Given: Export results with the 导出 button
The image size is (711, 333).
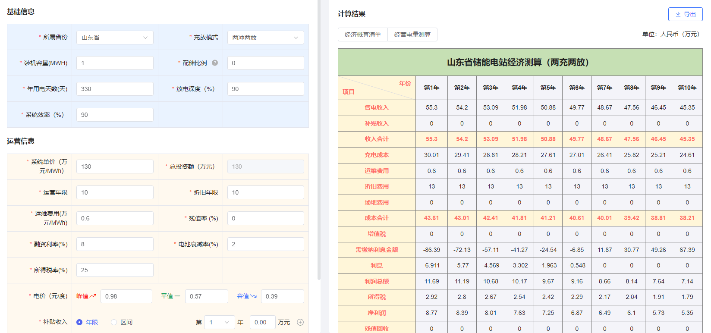Looking at the screenshot, I should point(685,14).
